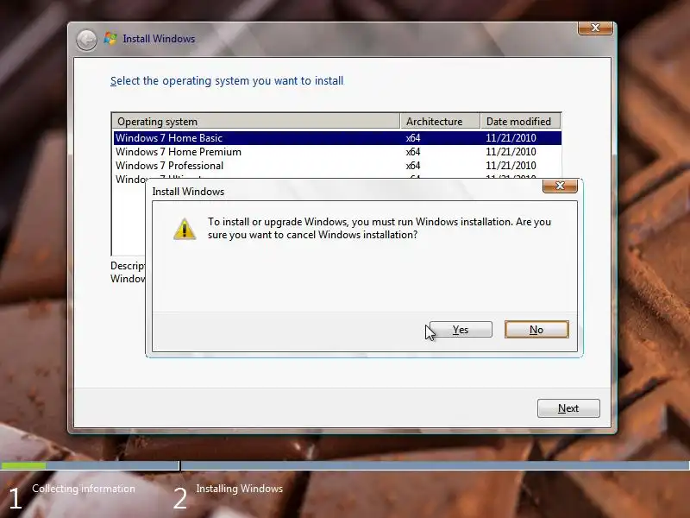Click the warning triangle icon in dialog
The image size is (690, 518).
[185, 229]
